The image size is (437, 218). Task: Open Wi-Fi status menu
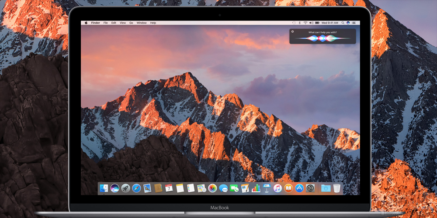[305, 23]
